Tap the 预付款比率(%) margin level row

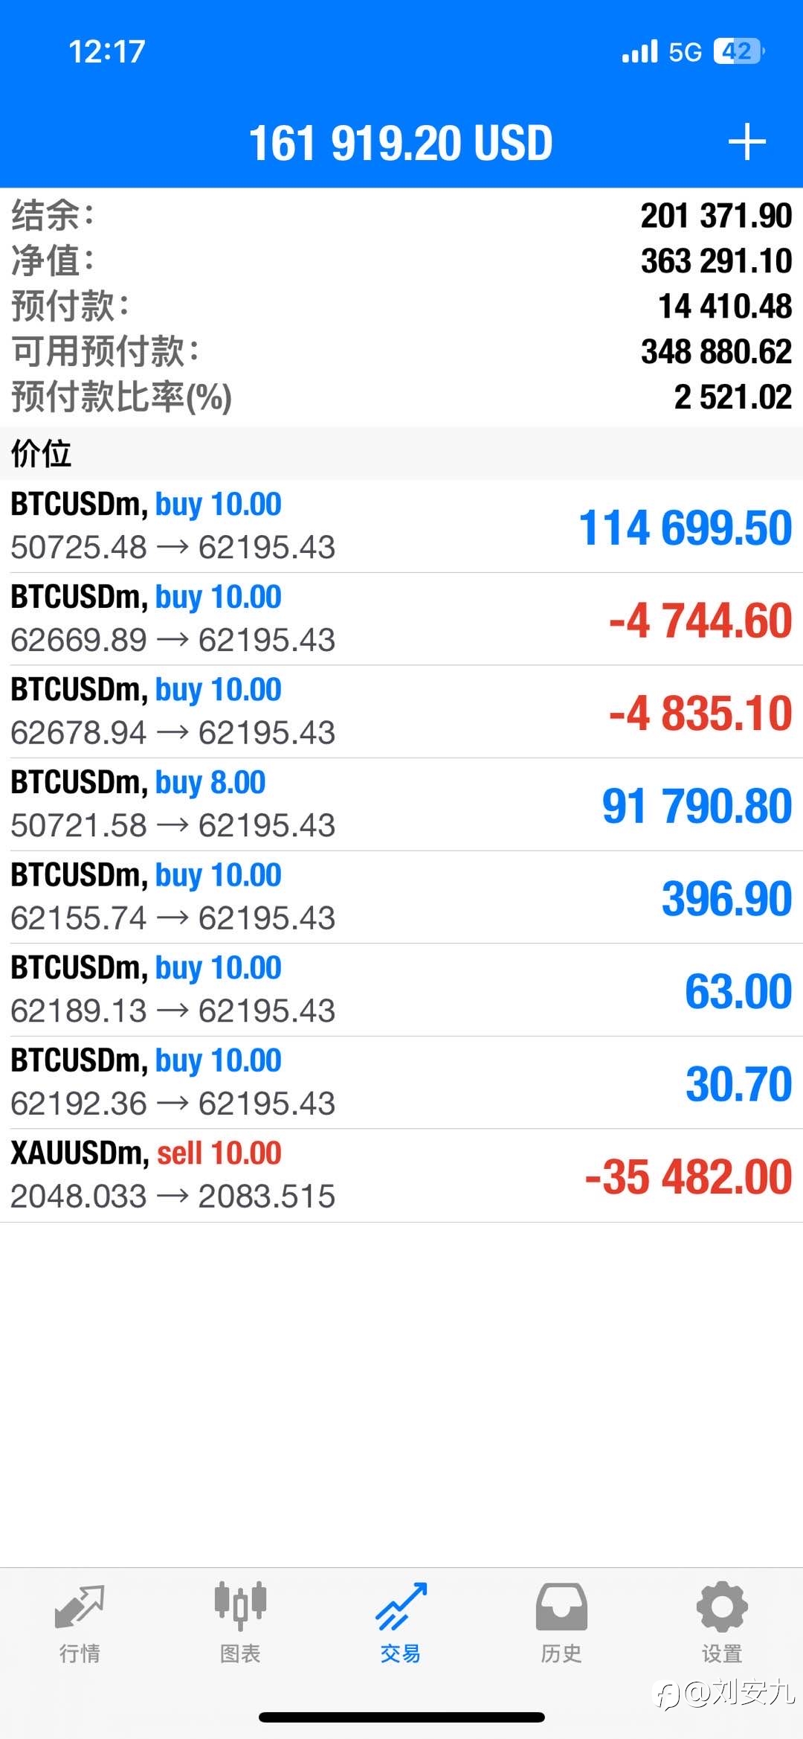(x=401, y=397)
